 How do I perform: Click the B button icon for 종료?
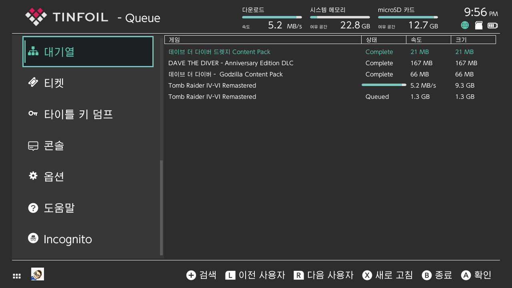[427, 275]
